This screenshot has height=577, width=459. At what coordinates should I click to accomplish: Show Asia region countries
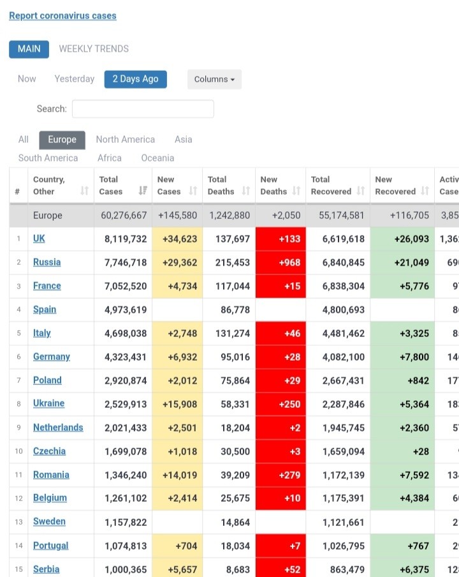coord(183,139)
